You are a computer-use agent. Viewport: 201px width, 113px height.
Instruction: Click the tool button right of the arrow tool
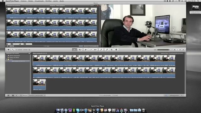tap(80, 50)
